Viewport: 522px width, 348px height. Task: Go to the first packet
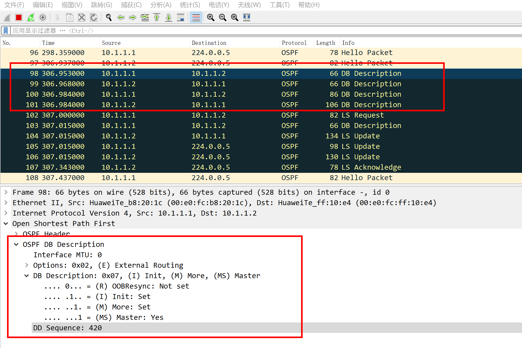[157, 17]
